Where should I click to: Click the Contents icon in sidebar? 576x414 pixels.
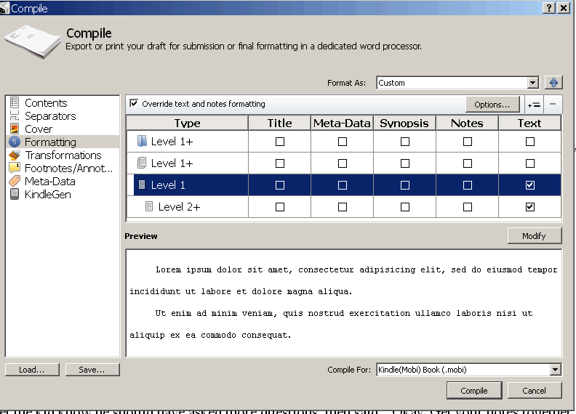coord(15,103)
